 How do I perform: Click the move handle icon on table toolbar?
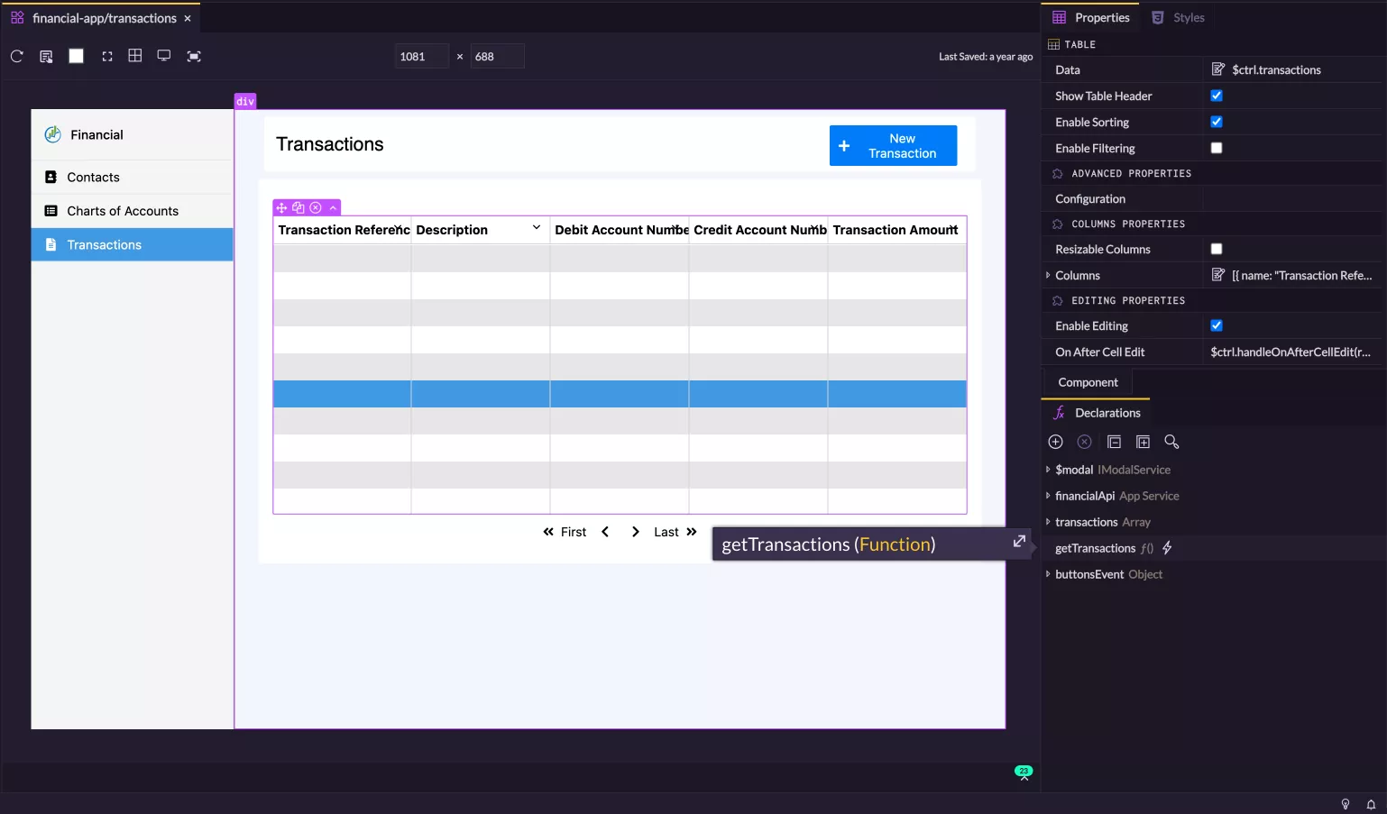click(x=281, y=207)
